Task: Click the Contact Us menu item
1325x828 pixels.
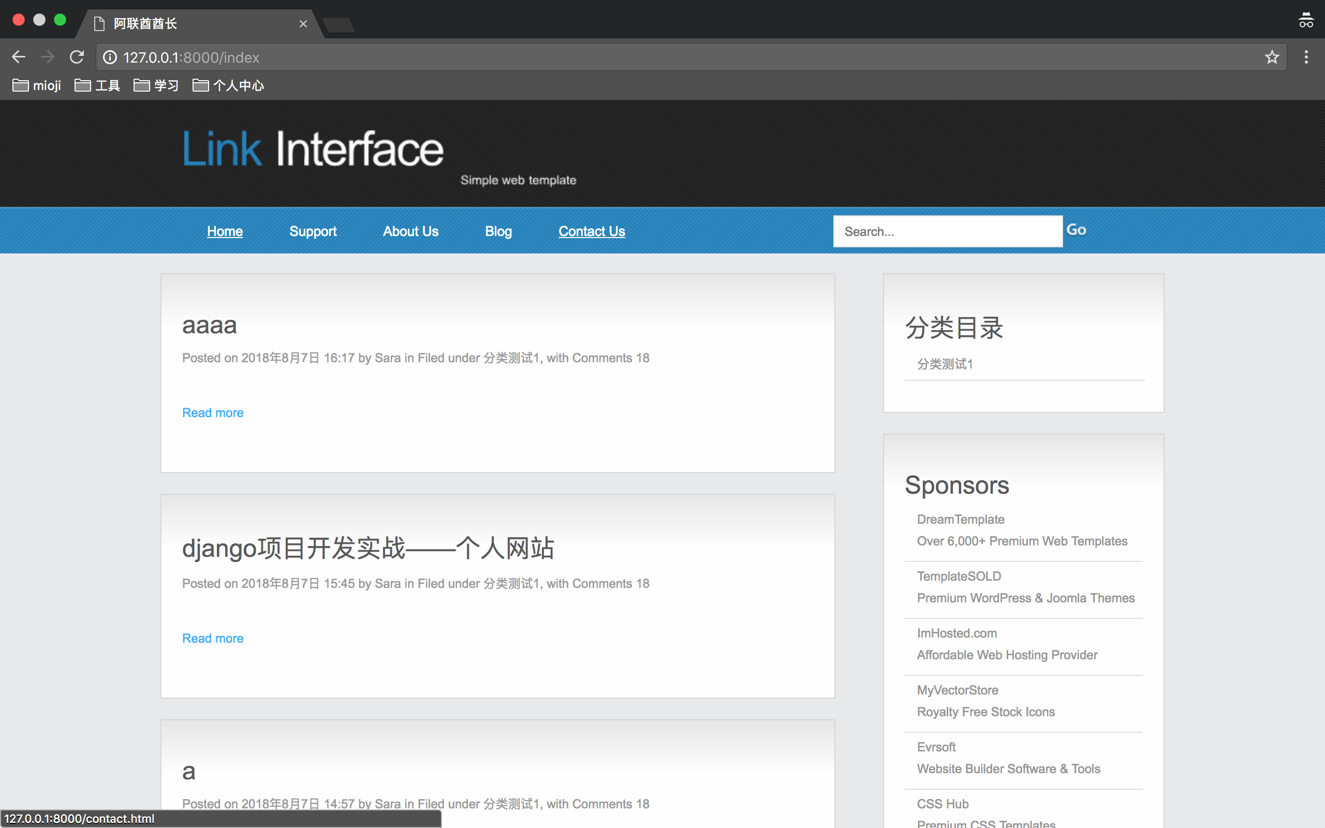Action: pyautogui.click(x=592, y=231)
